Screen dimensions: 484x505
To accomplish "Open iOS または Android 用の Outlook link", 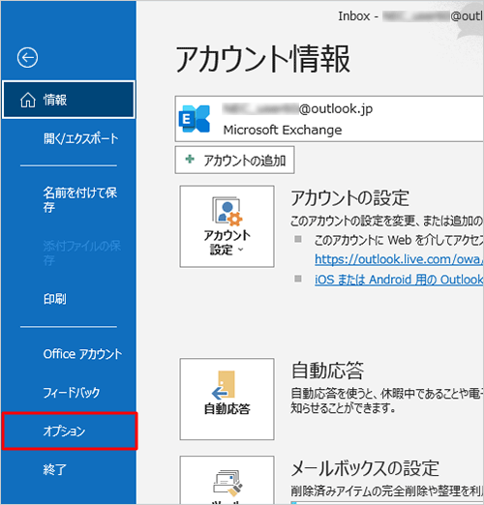I will (x=399, y=280).
